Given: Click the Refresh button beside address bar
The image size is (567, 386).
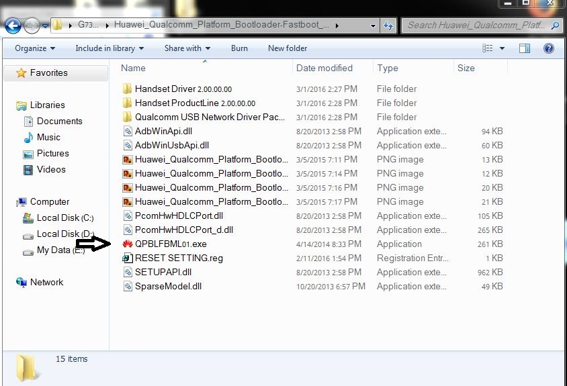Looking at the screenshot, I should 388,26.
